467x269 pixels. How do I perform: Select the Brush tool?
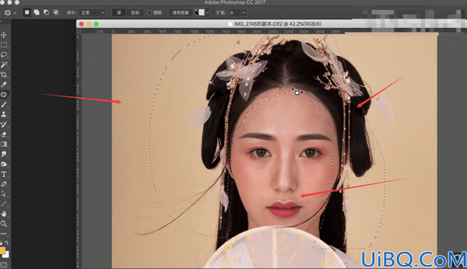(4, 104)
